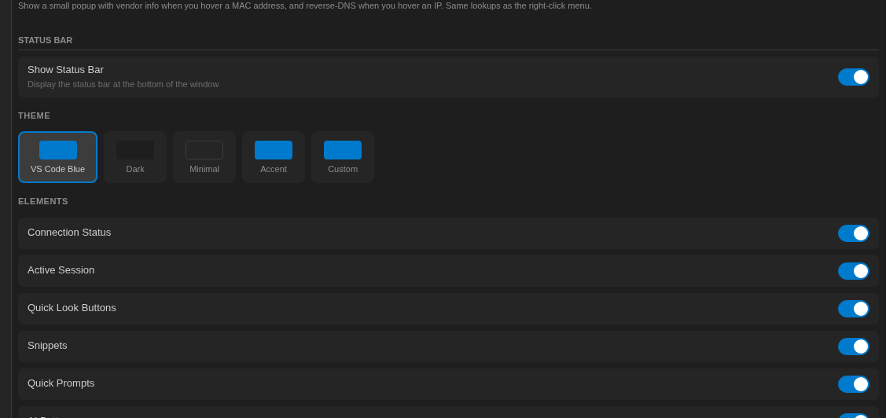Toggle the Show Status Bar switch
This screenshot has width=886, height=418.
point(853,77)
